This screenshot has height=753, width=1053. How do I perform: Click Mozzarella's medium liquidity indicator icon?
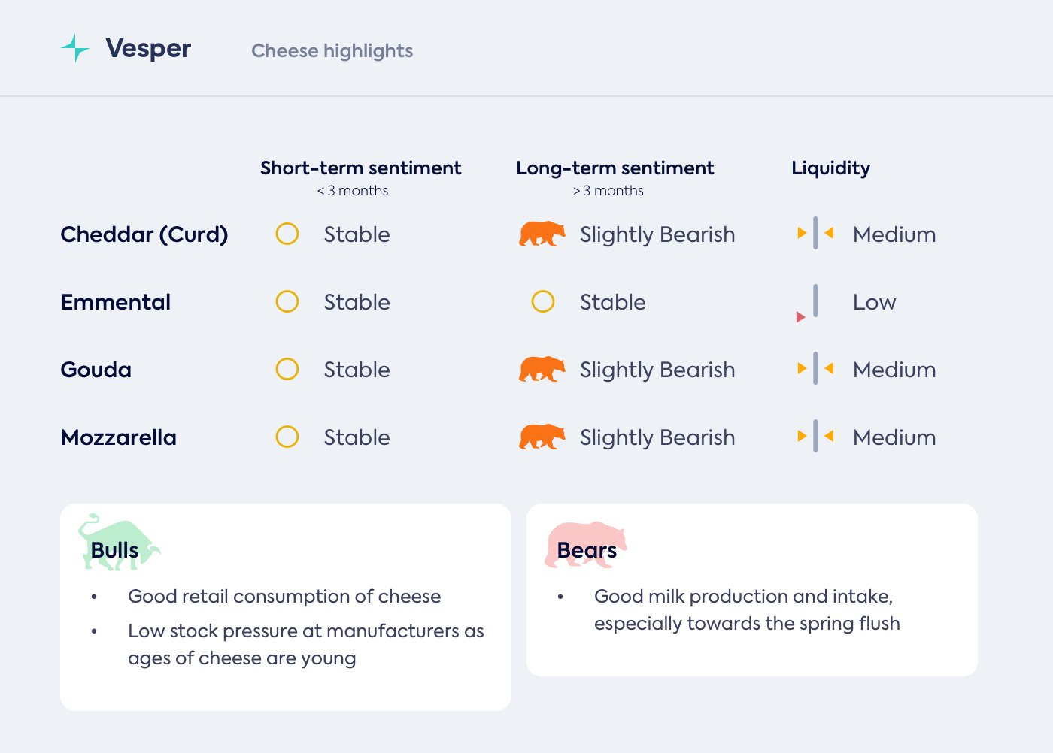[x=815, y=437]
